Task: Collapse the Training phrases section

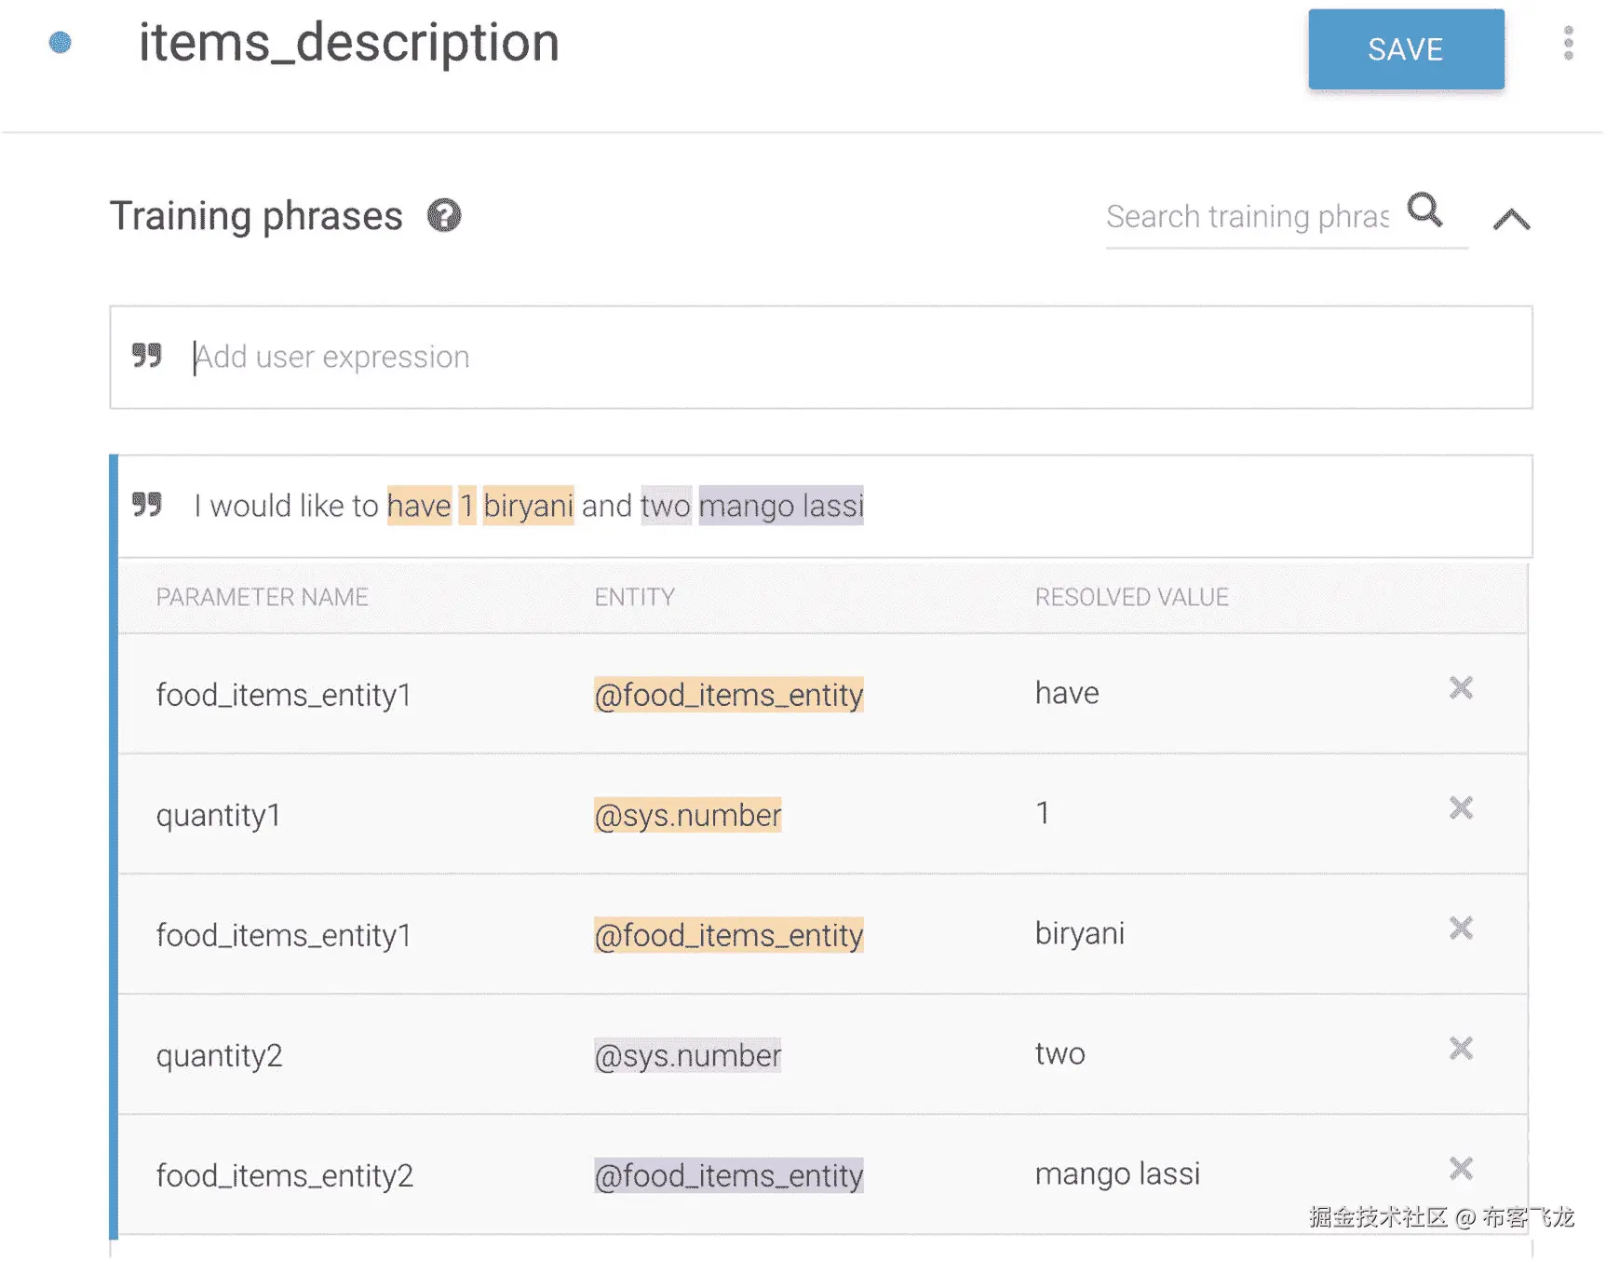Action: coord(1511,219)
